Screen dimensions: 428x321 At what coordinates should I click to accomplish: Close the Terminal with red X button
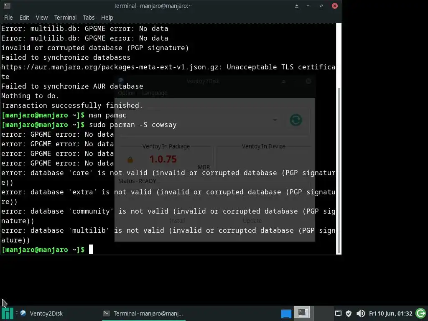(x=335, y=6)
